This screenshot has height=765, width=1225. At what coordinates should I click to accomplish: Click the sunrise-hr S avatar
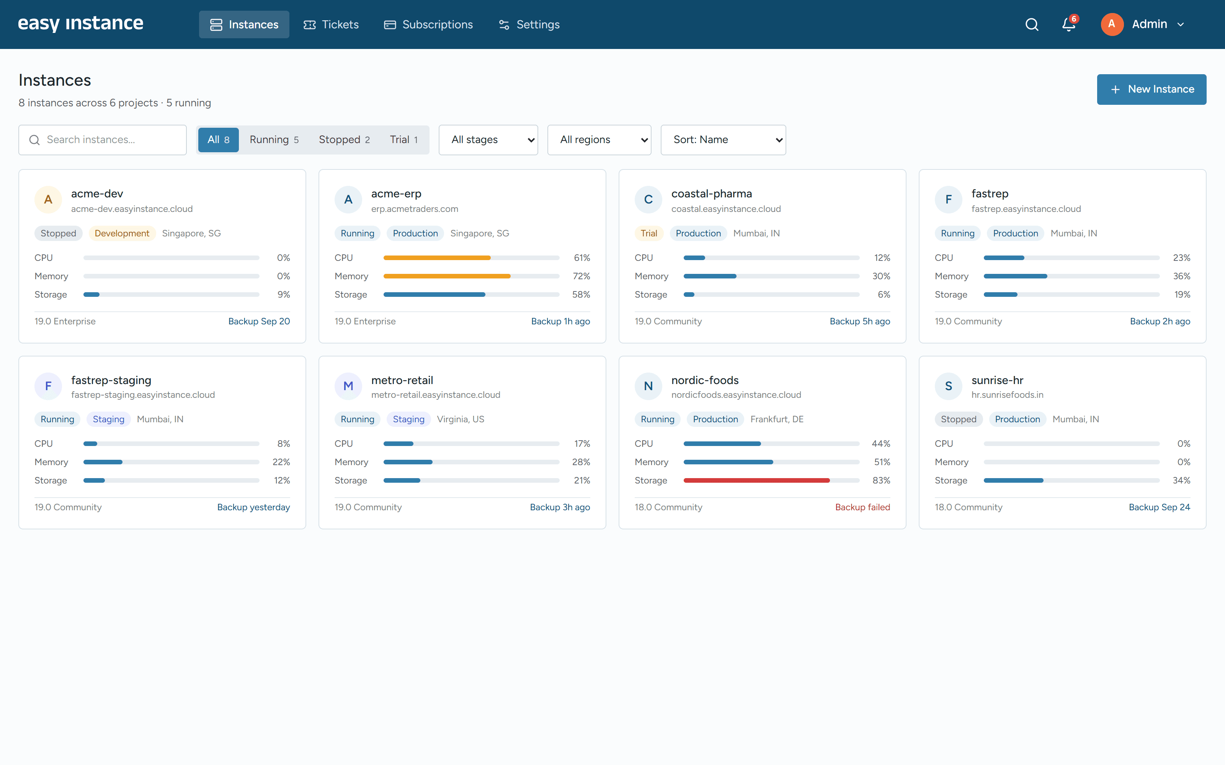(949, 386)
